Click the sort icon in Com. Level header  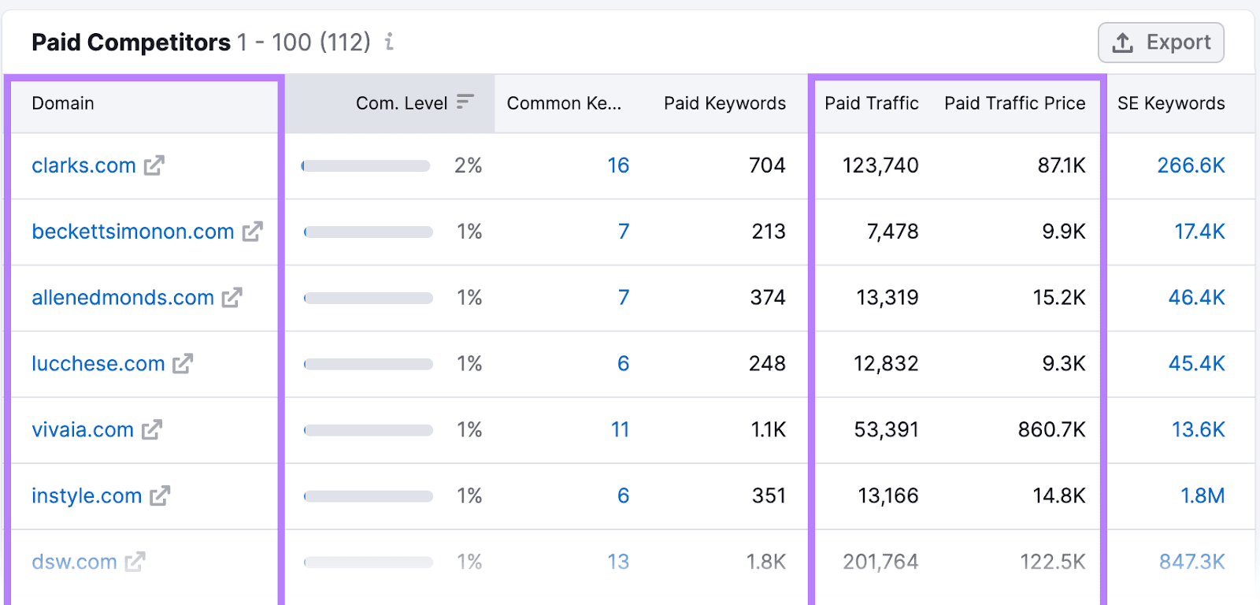tap(465, 102)
